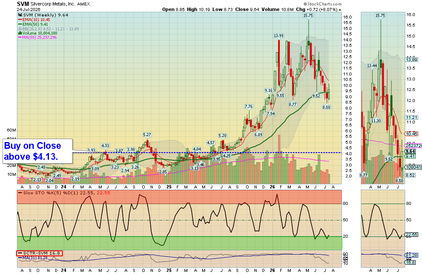The height and width of the screenshot is (274, 422).
Task: Click the 22.55 stochastic tag in zoom panel
Action: click(x=411, y=235)
